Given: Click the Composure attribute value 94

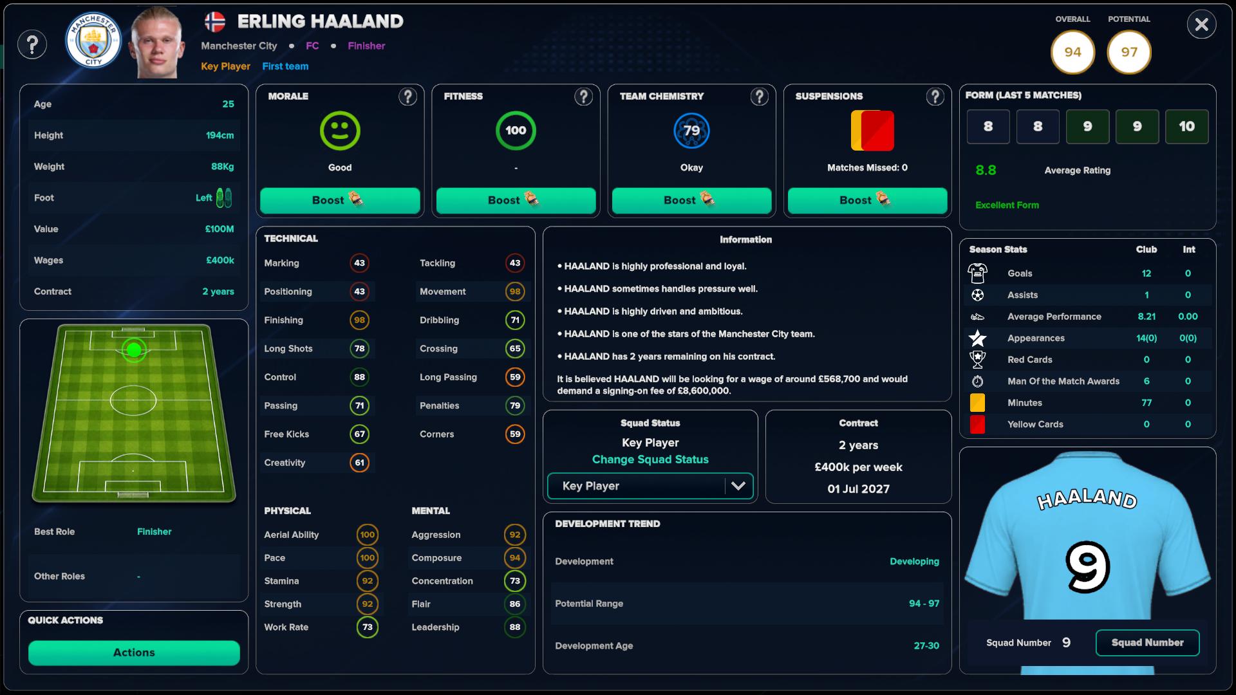Looking at the screenshot, I should click(515, 558).
